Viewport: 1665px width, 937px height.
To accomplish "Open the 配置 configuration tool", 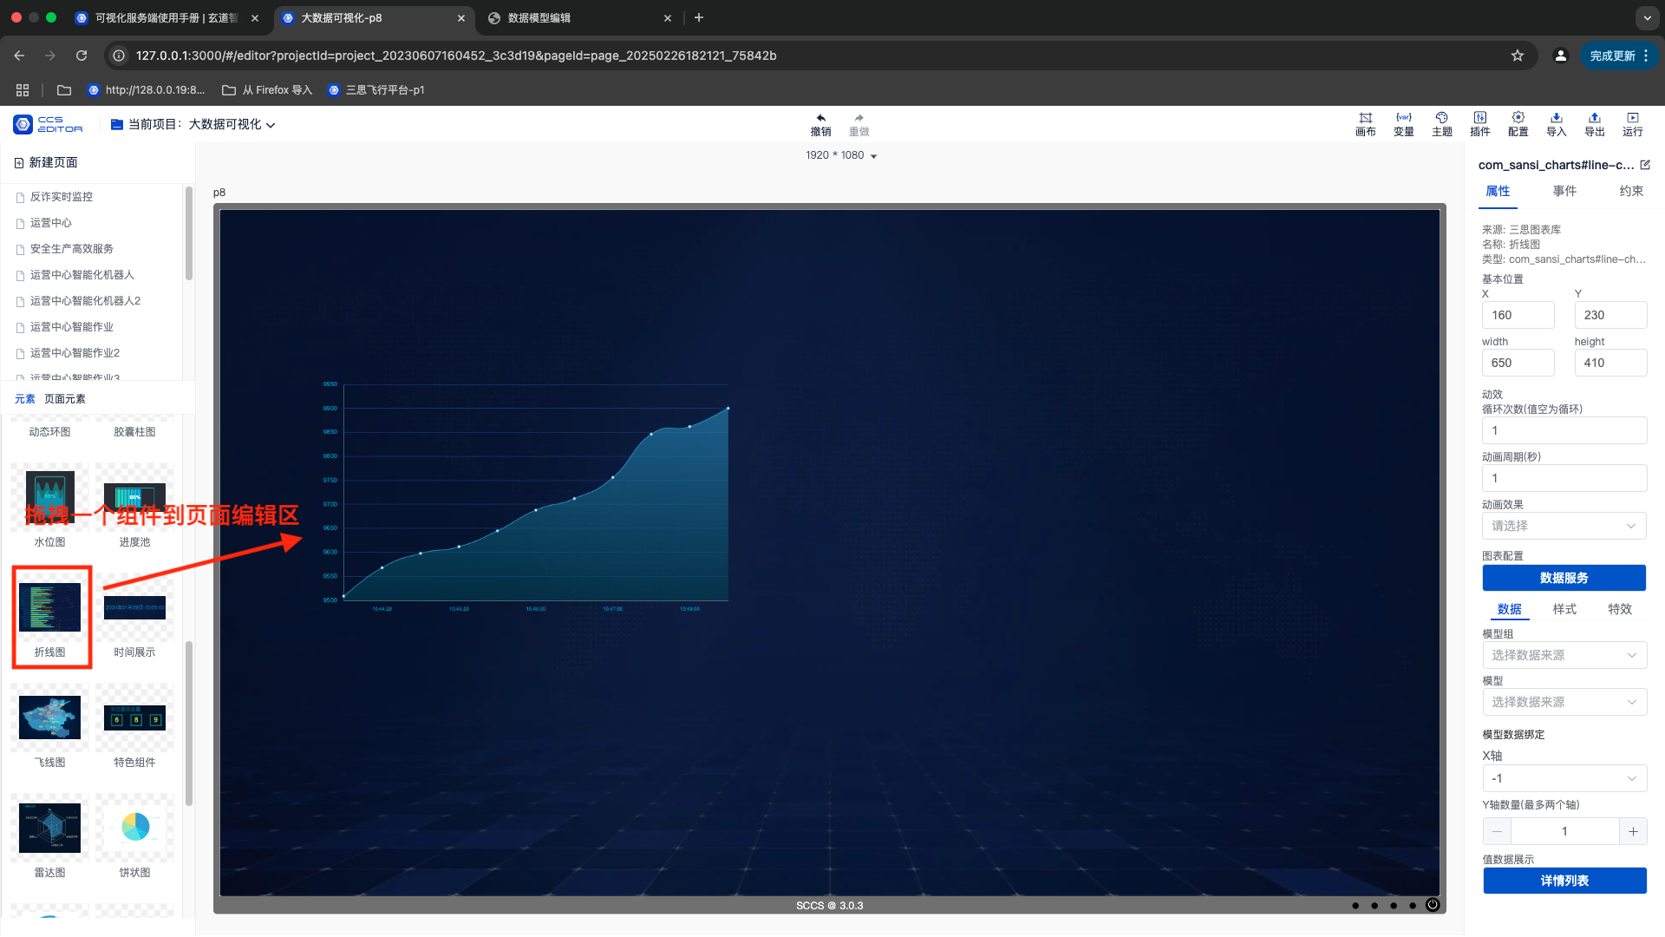I will coord(1518,124).
